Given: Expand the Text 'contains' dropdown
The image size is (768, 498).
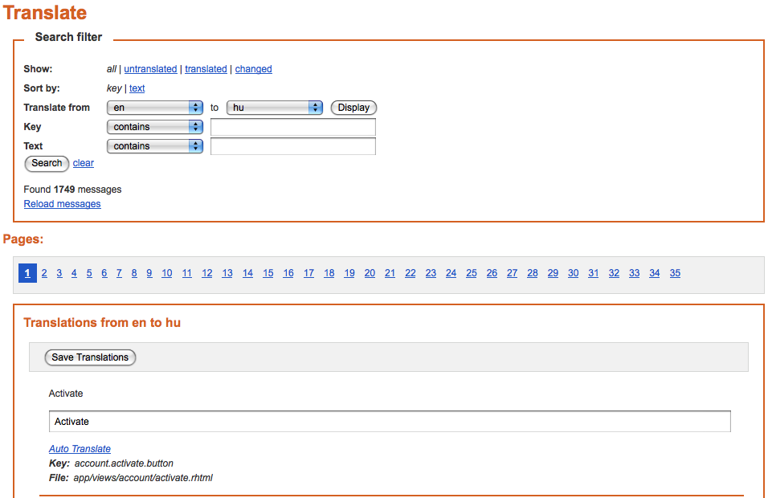Looking at the screenshot, I should 155,146.
